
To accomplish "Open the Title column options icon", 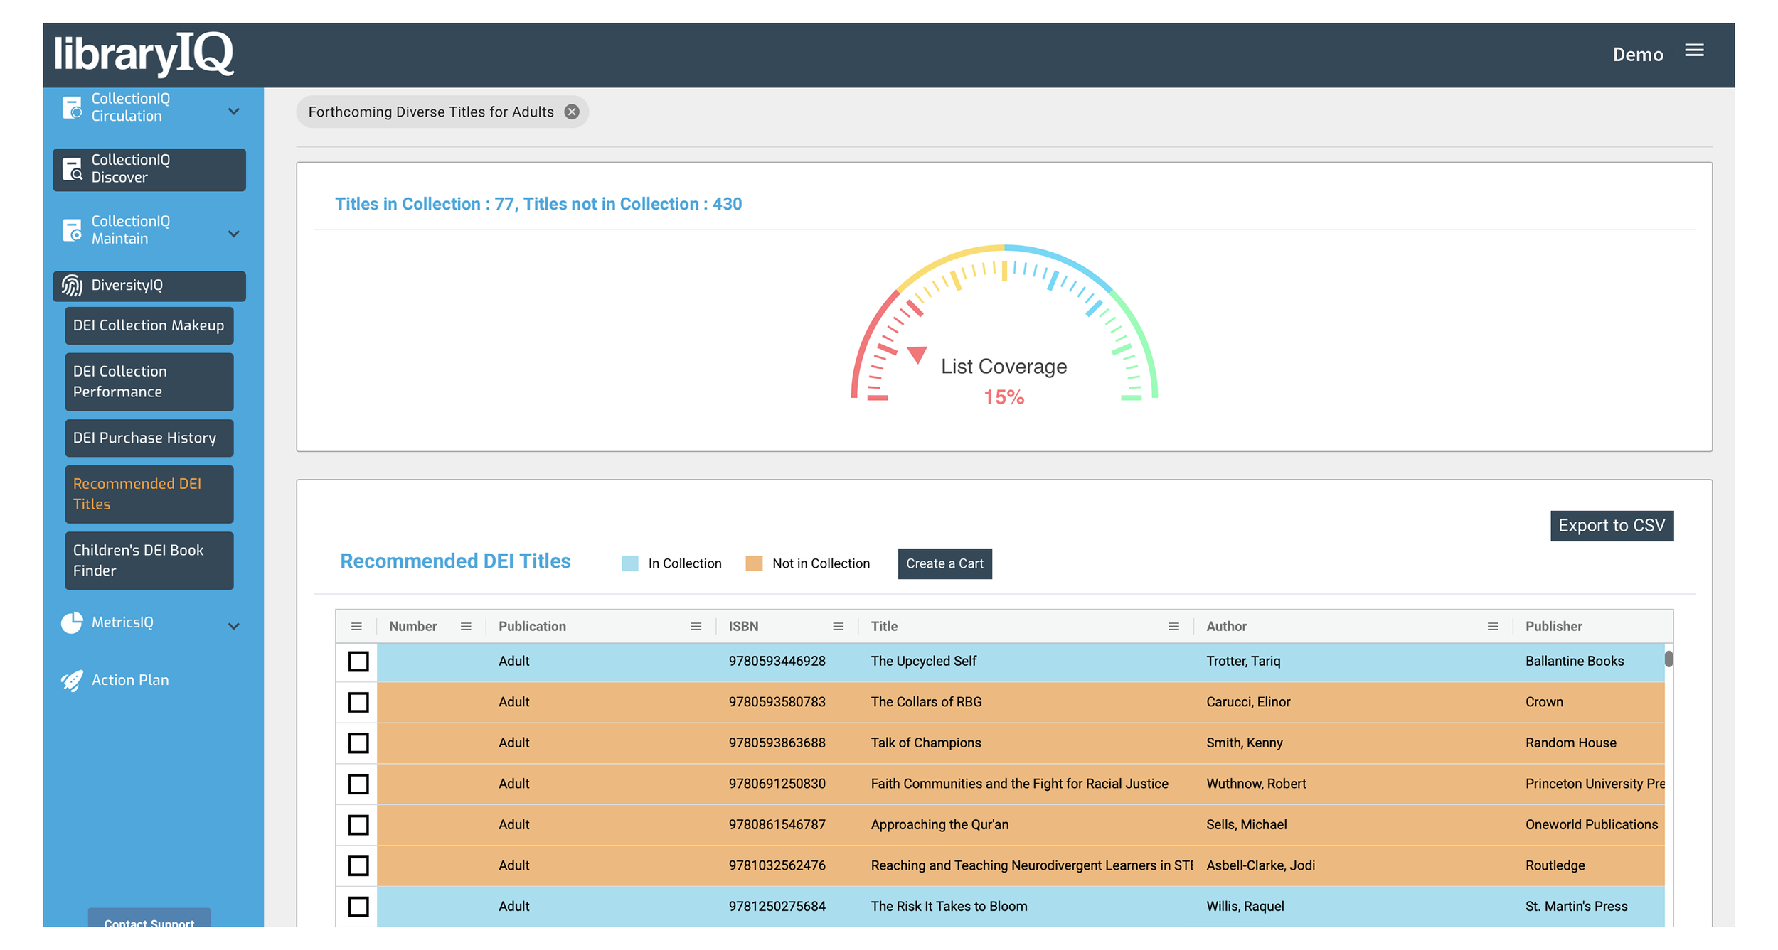I will click(x=1173, y=626).
